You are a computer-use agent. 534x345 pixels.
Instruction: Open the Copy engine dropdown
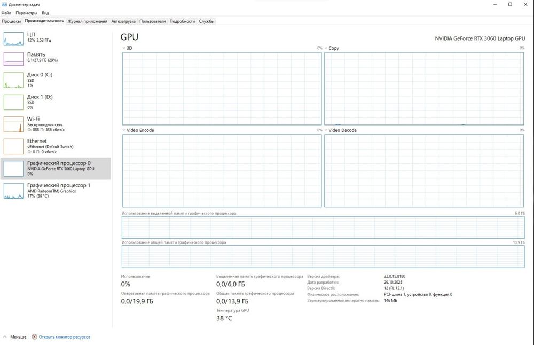pyautogui.click(x=326, y=48)
